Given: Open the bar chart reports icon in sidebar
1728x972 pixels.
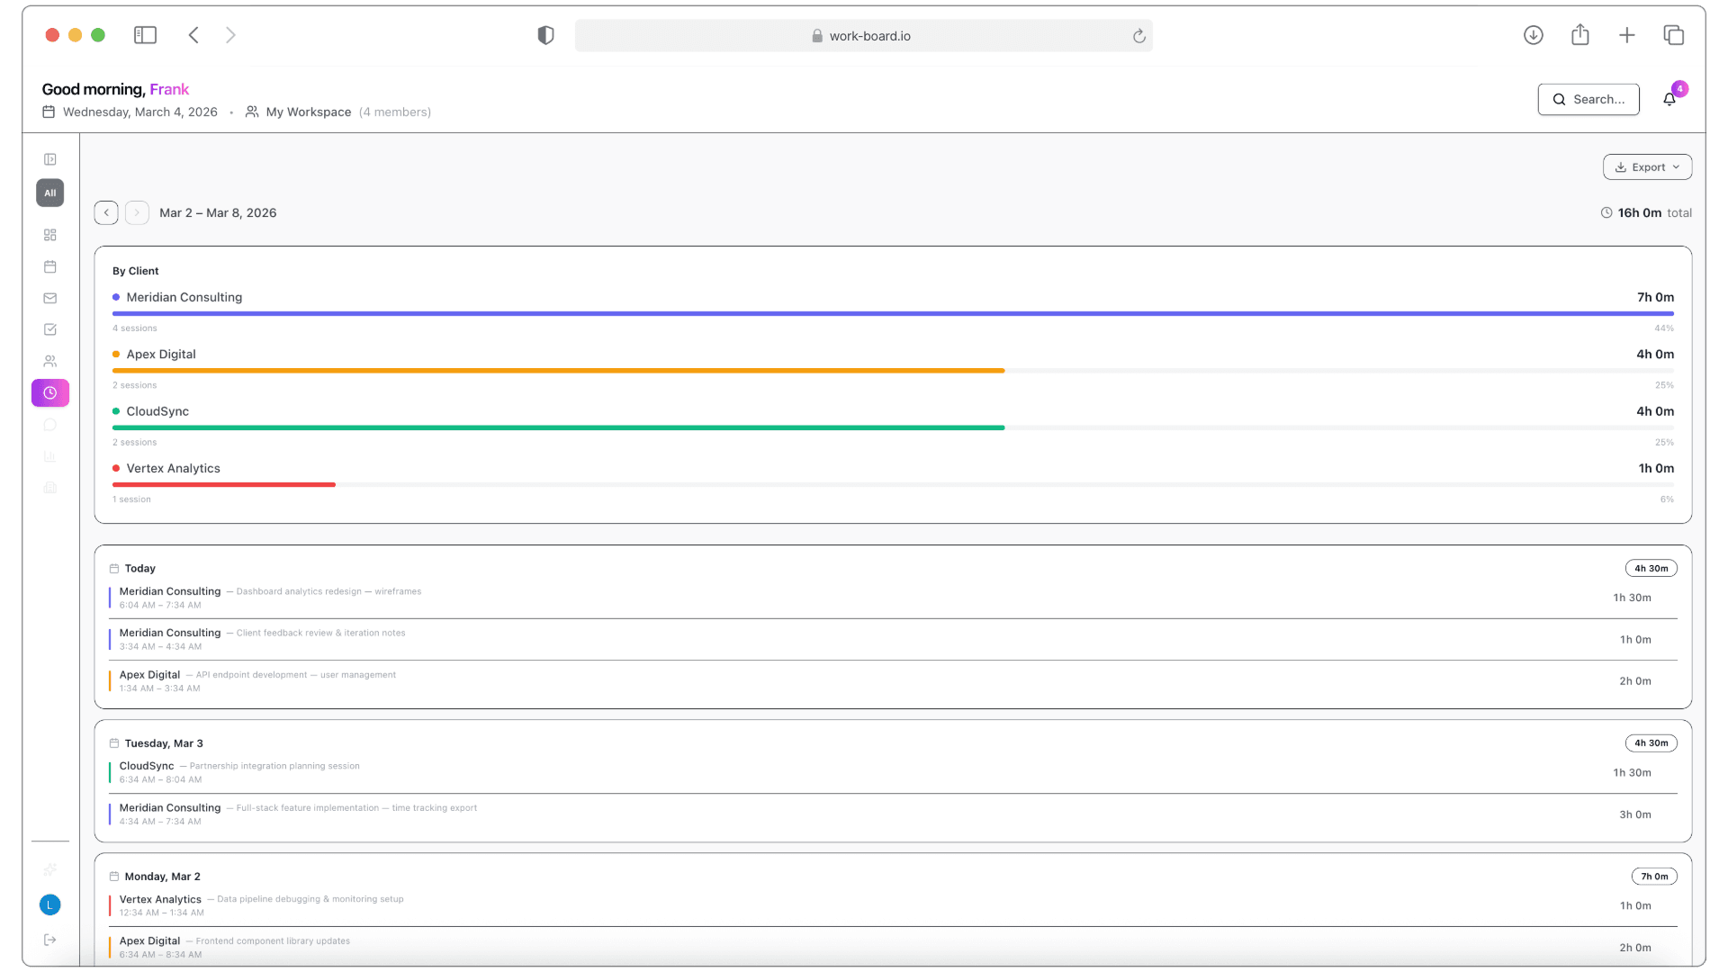Looking at the screenshot, I should [x=50, y=456].
